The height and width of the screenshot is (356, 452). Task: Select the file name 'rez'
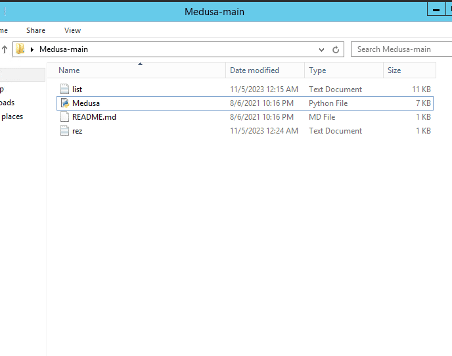click(78, 131)
